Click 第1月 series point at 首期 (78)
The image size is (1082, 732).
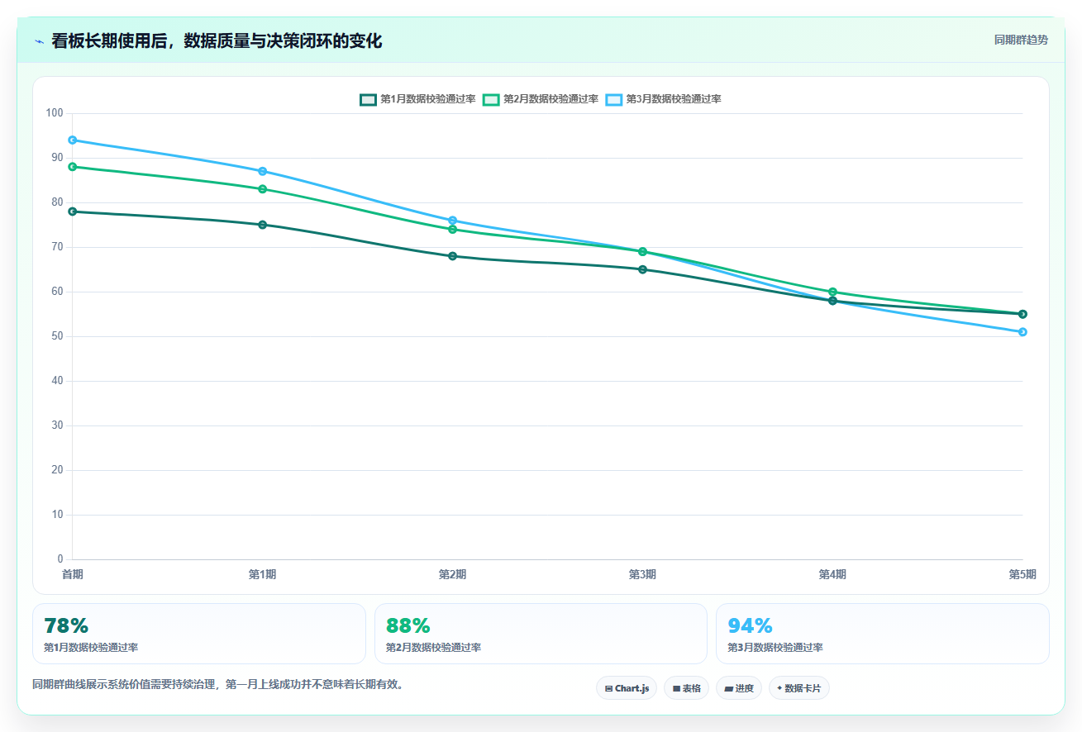[x=73, y=212]
